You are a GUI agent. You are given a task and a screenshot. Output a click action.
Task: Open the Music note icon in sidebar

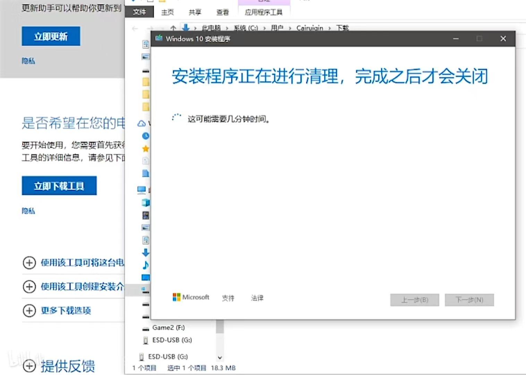146,265
